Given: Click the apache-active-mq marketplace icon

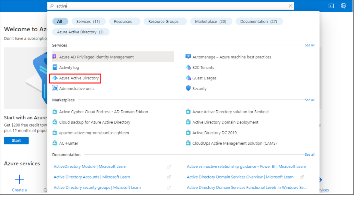Looking at the screenshot, I should coord(55,133).
